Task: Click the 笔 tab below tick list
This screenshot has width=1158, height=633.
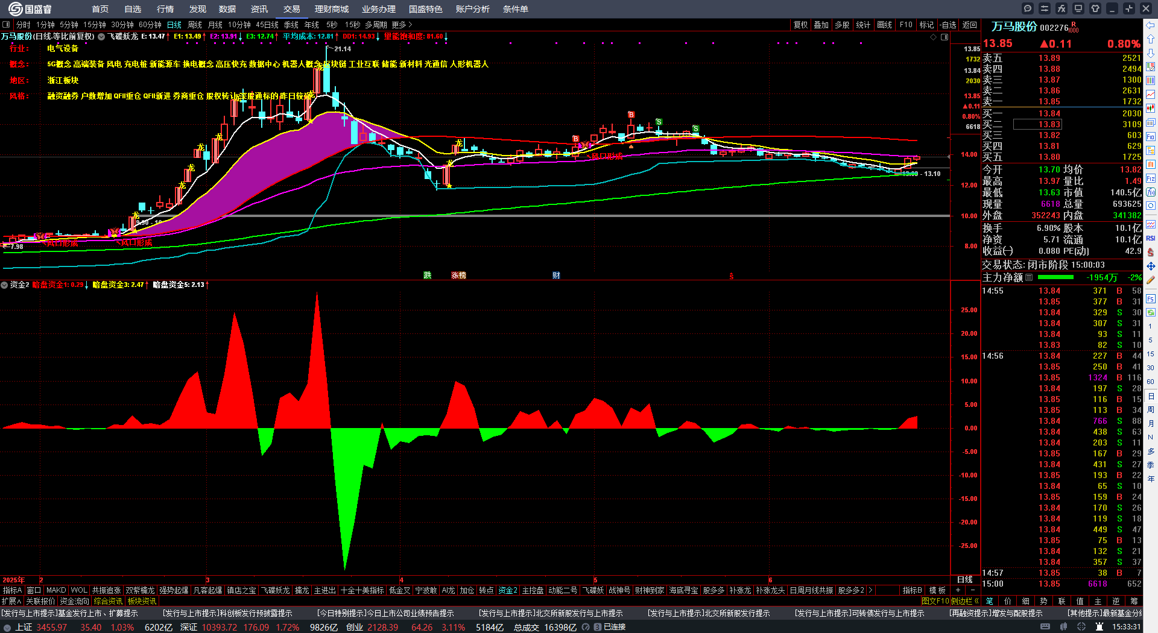Action: (990, 601)
